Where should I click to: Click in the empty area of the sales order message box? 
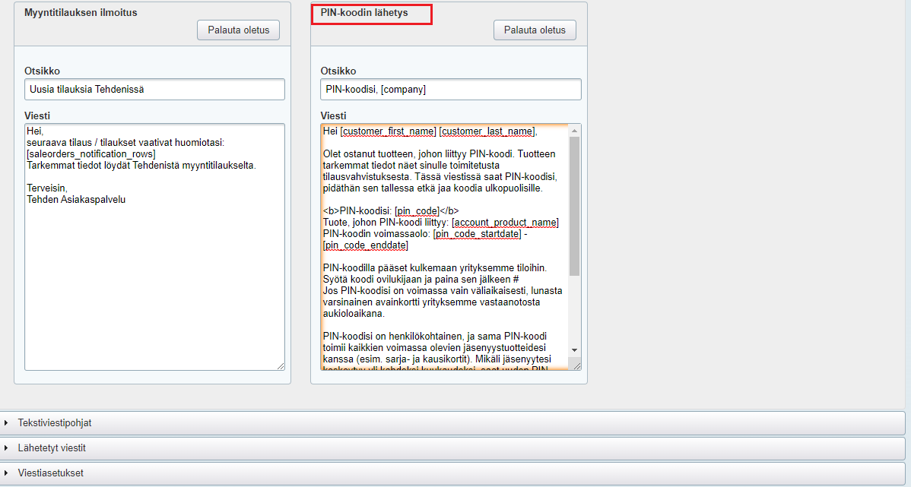click(154, 289)
